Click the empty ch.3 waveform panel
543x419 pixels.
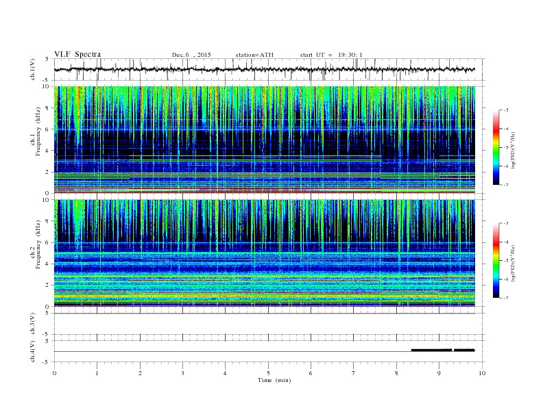269,324
